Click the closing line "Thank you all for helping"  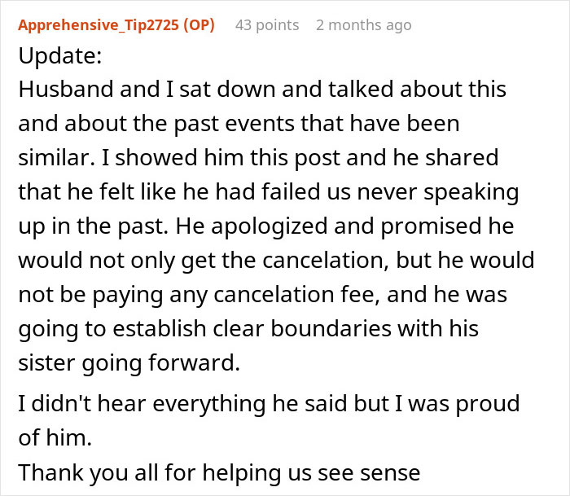[x=218, y=472]
